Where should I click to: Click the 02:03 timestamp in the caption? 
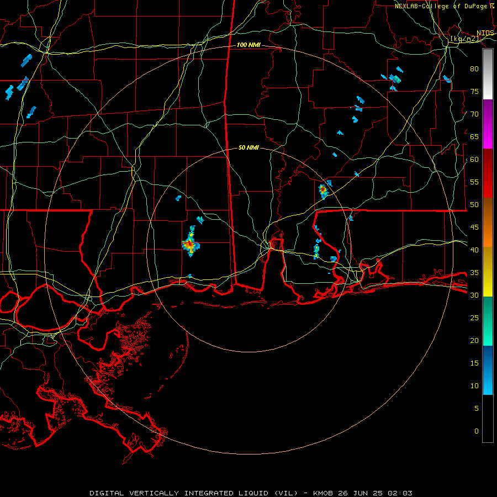tap(400, 493)
